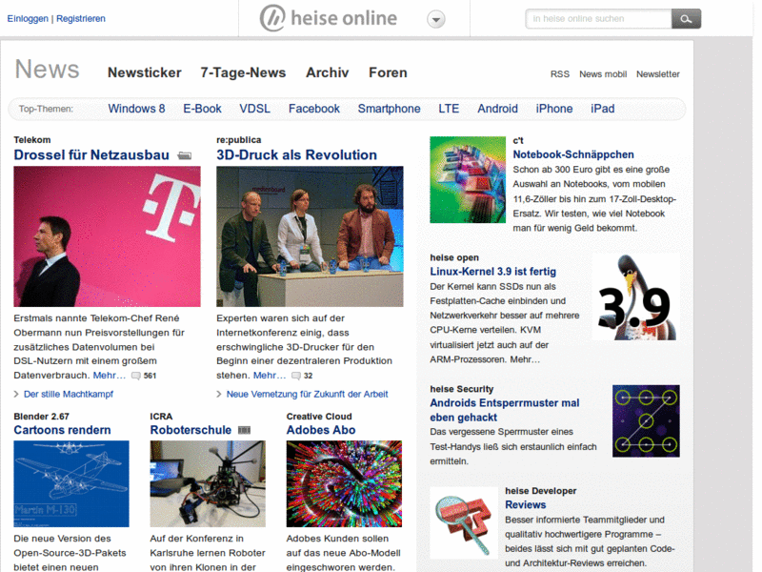Open the magnifying glass Reviews image
The height and width of the screenshot is (572, 762).
click(464, 522)
